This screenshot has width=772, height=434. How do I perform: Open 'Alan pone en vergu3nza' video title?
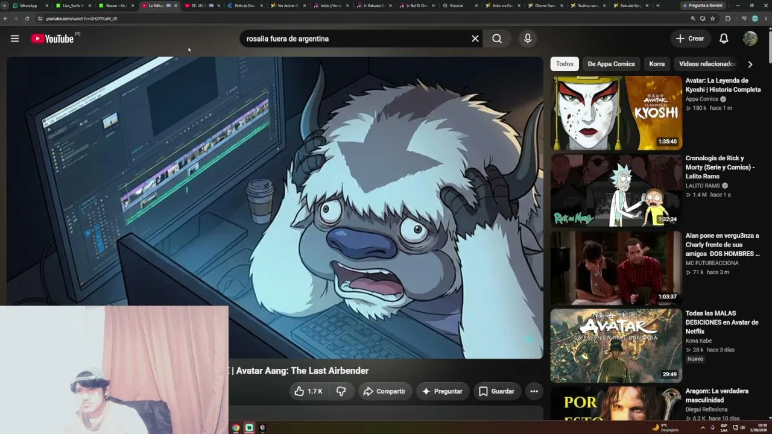click(723, 245)
